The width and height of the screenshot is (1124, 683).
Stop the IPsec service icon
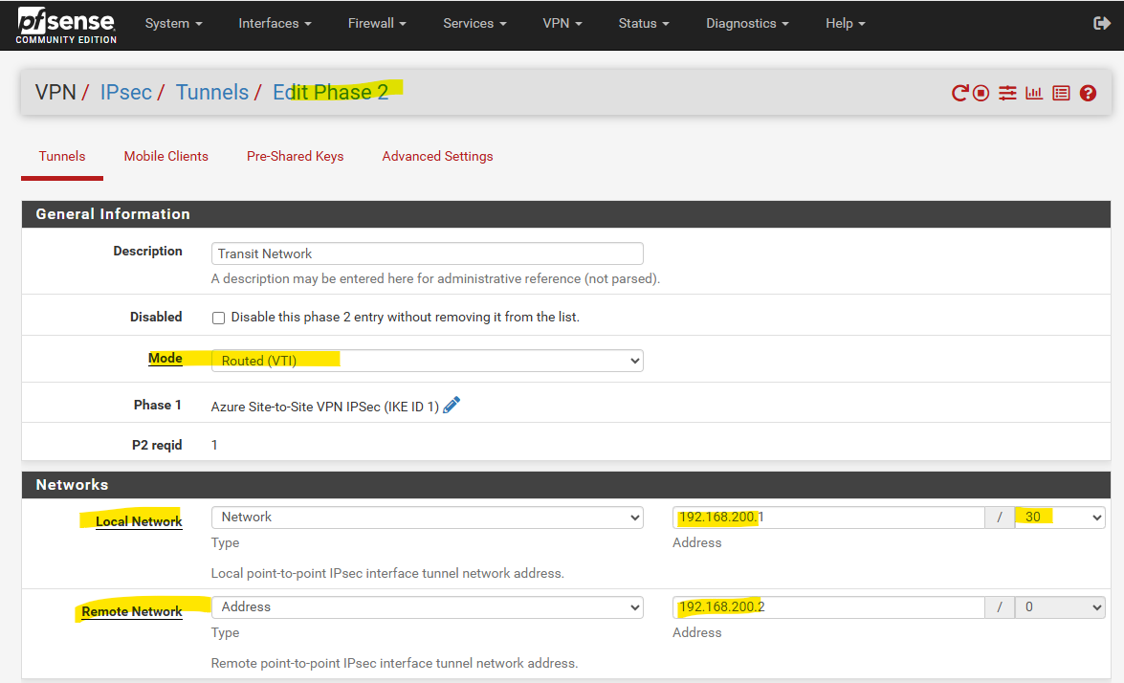[981, 93]
